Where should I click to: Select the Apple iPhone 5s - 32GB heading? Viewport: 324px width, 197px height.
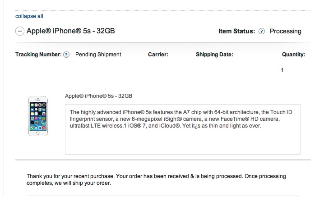[x=71, y=31]
